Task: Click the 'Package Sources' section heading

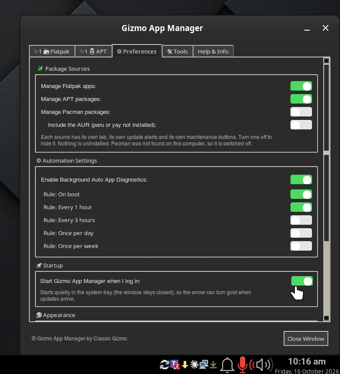Action: 67,69
